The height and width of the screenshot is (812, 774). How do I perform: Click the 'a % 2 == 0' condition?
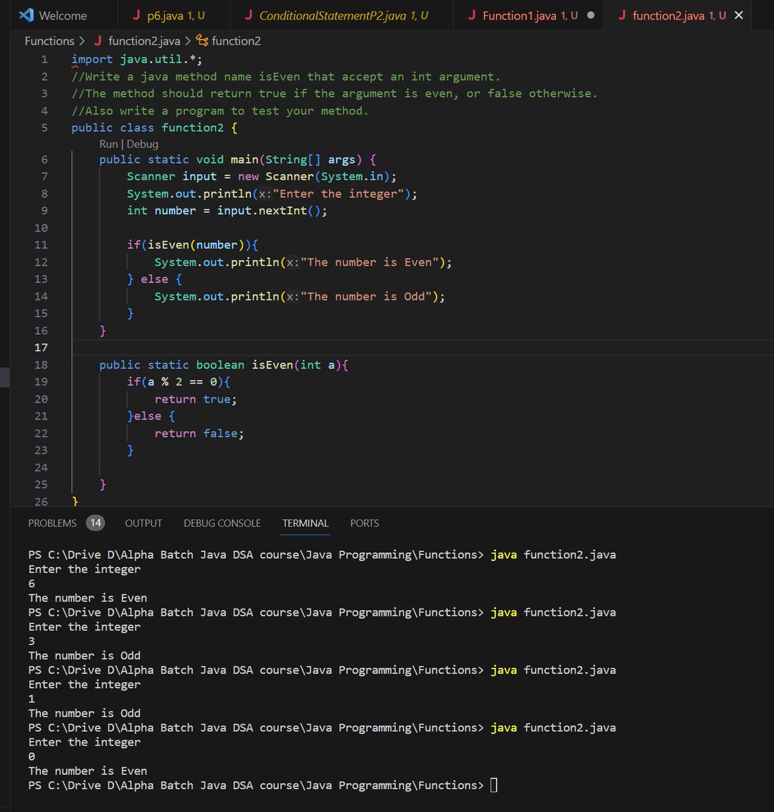[x=182, y=382]
